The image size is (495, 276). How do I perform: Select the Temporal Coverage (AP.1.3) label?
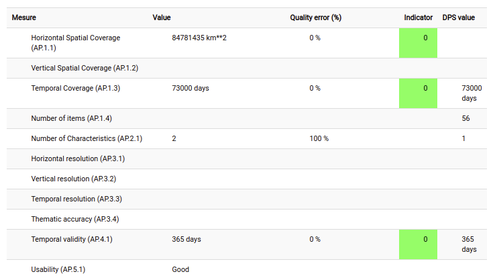pyautogui.click(x=75, y=88)
